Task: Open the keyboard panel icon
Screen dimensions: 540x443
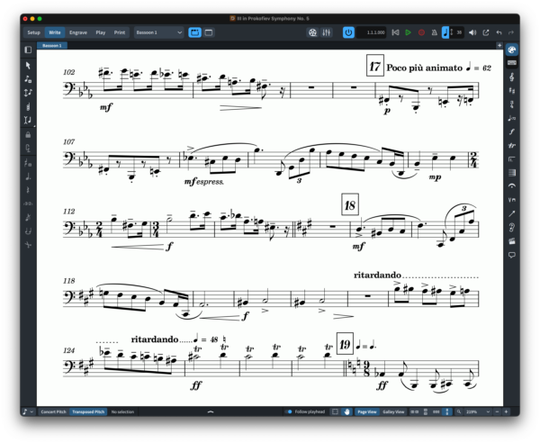Action: click(x=512, y=63)
